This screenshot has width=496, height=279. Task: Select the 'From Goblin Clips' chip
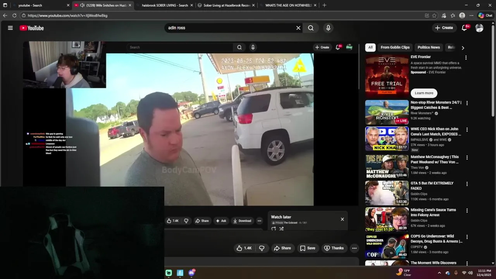395,47
